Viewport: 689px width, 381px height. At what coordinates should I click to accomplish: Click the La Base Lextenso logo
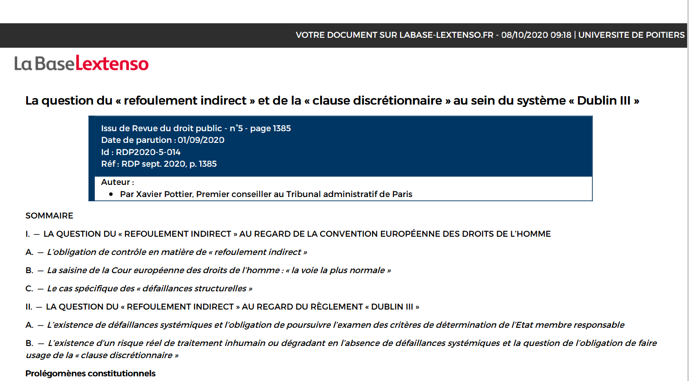[x=81, y=63]
